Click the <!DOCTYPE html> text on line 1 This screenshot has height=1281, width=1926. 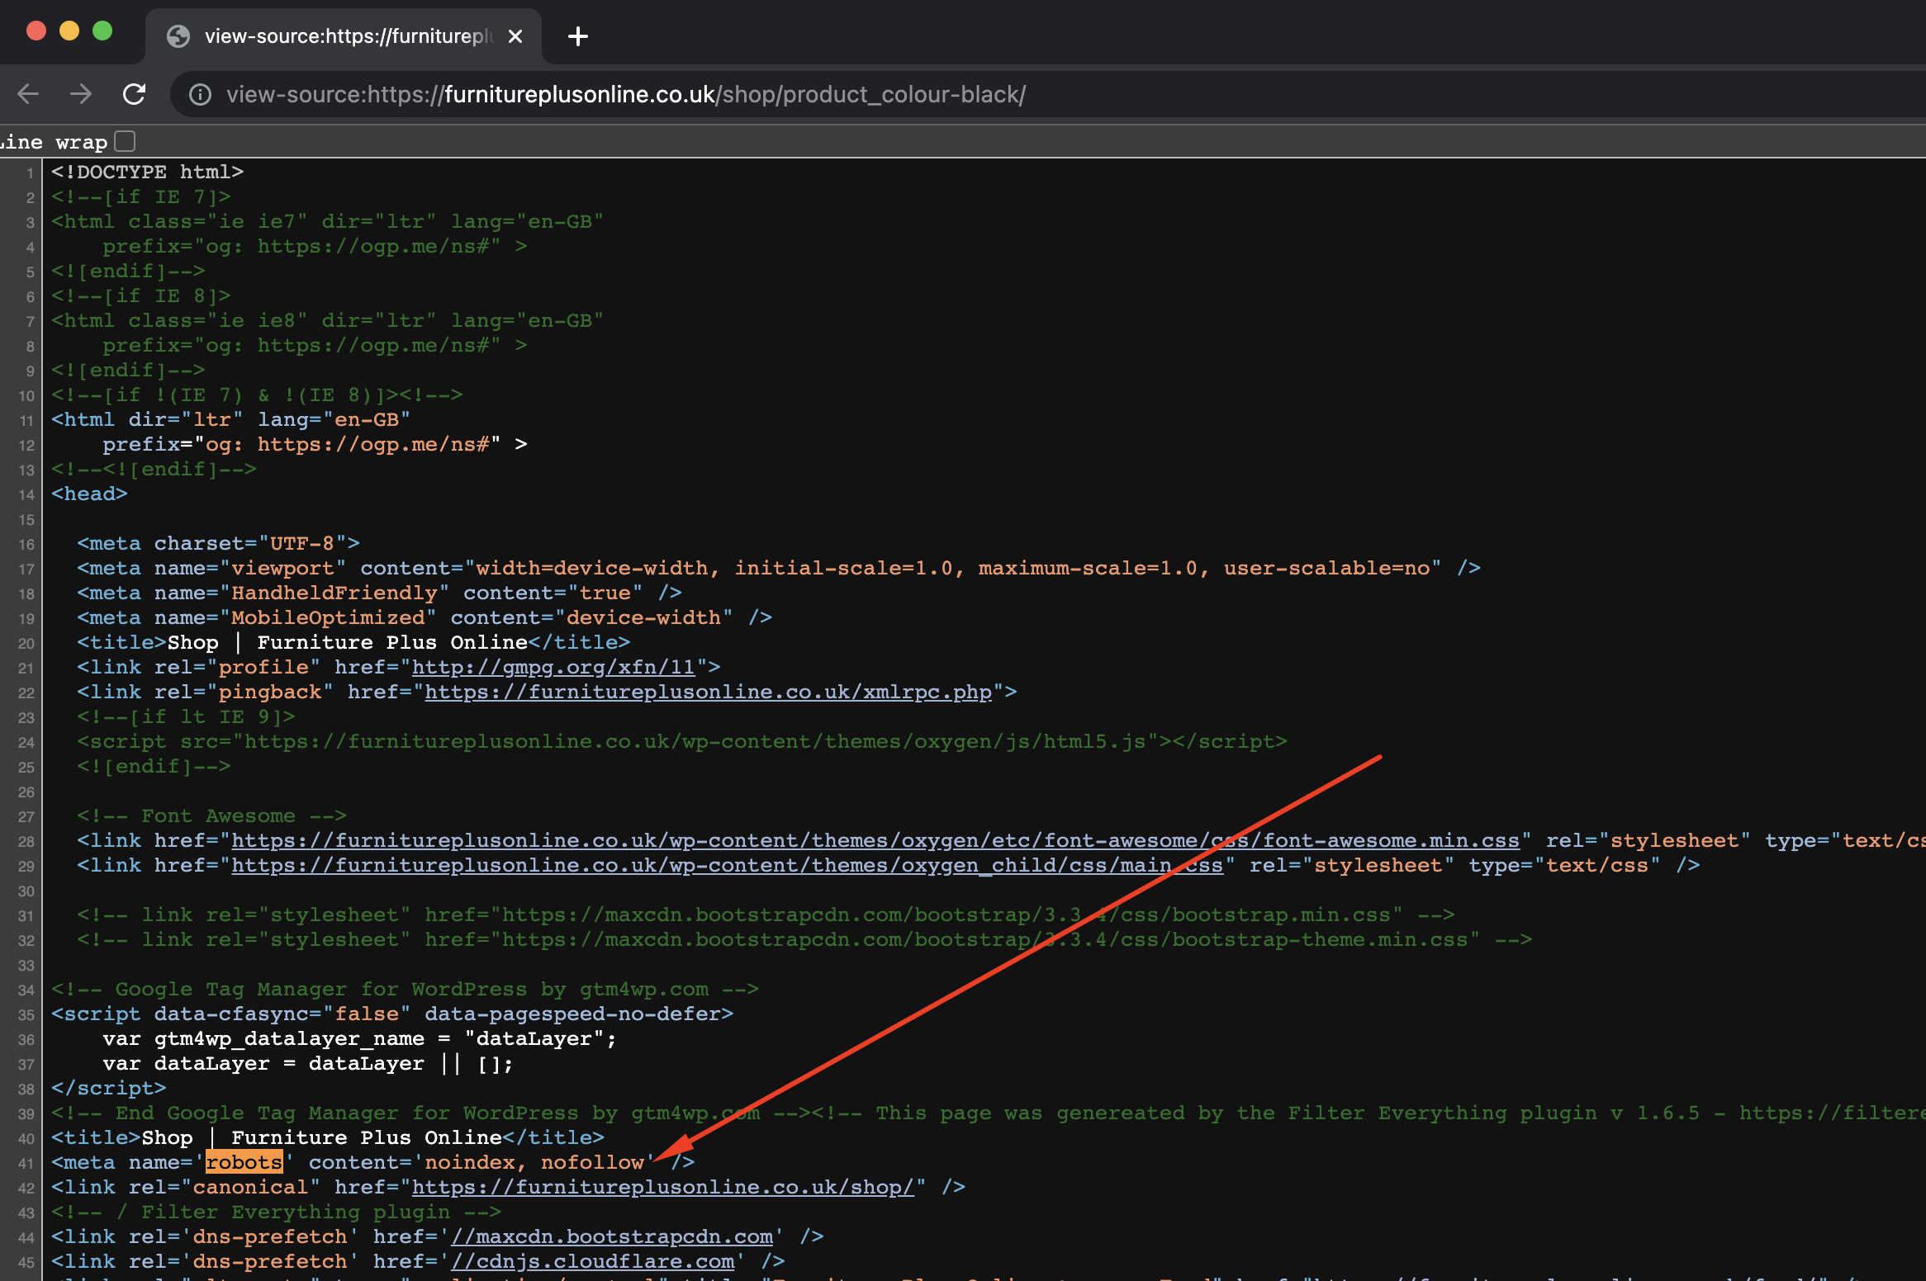[x=147, y=172]
